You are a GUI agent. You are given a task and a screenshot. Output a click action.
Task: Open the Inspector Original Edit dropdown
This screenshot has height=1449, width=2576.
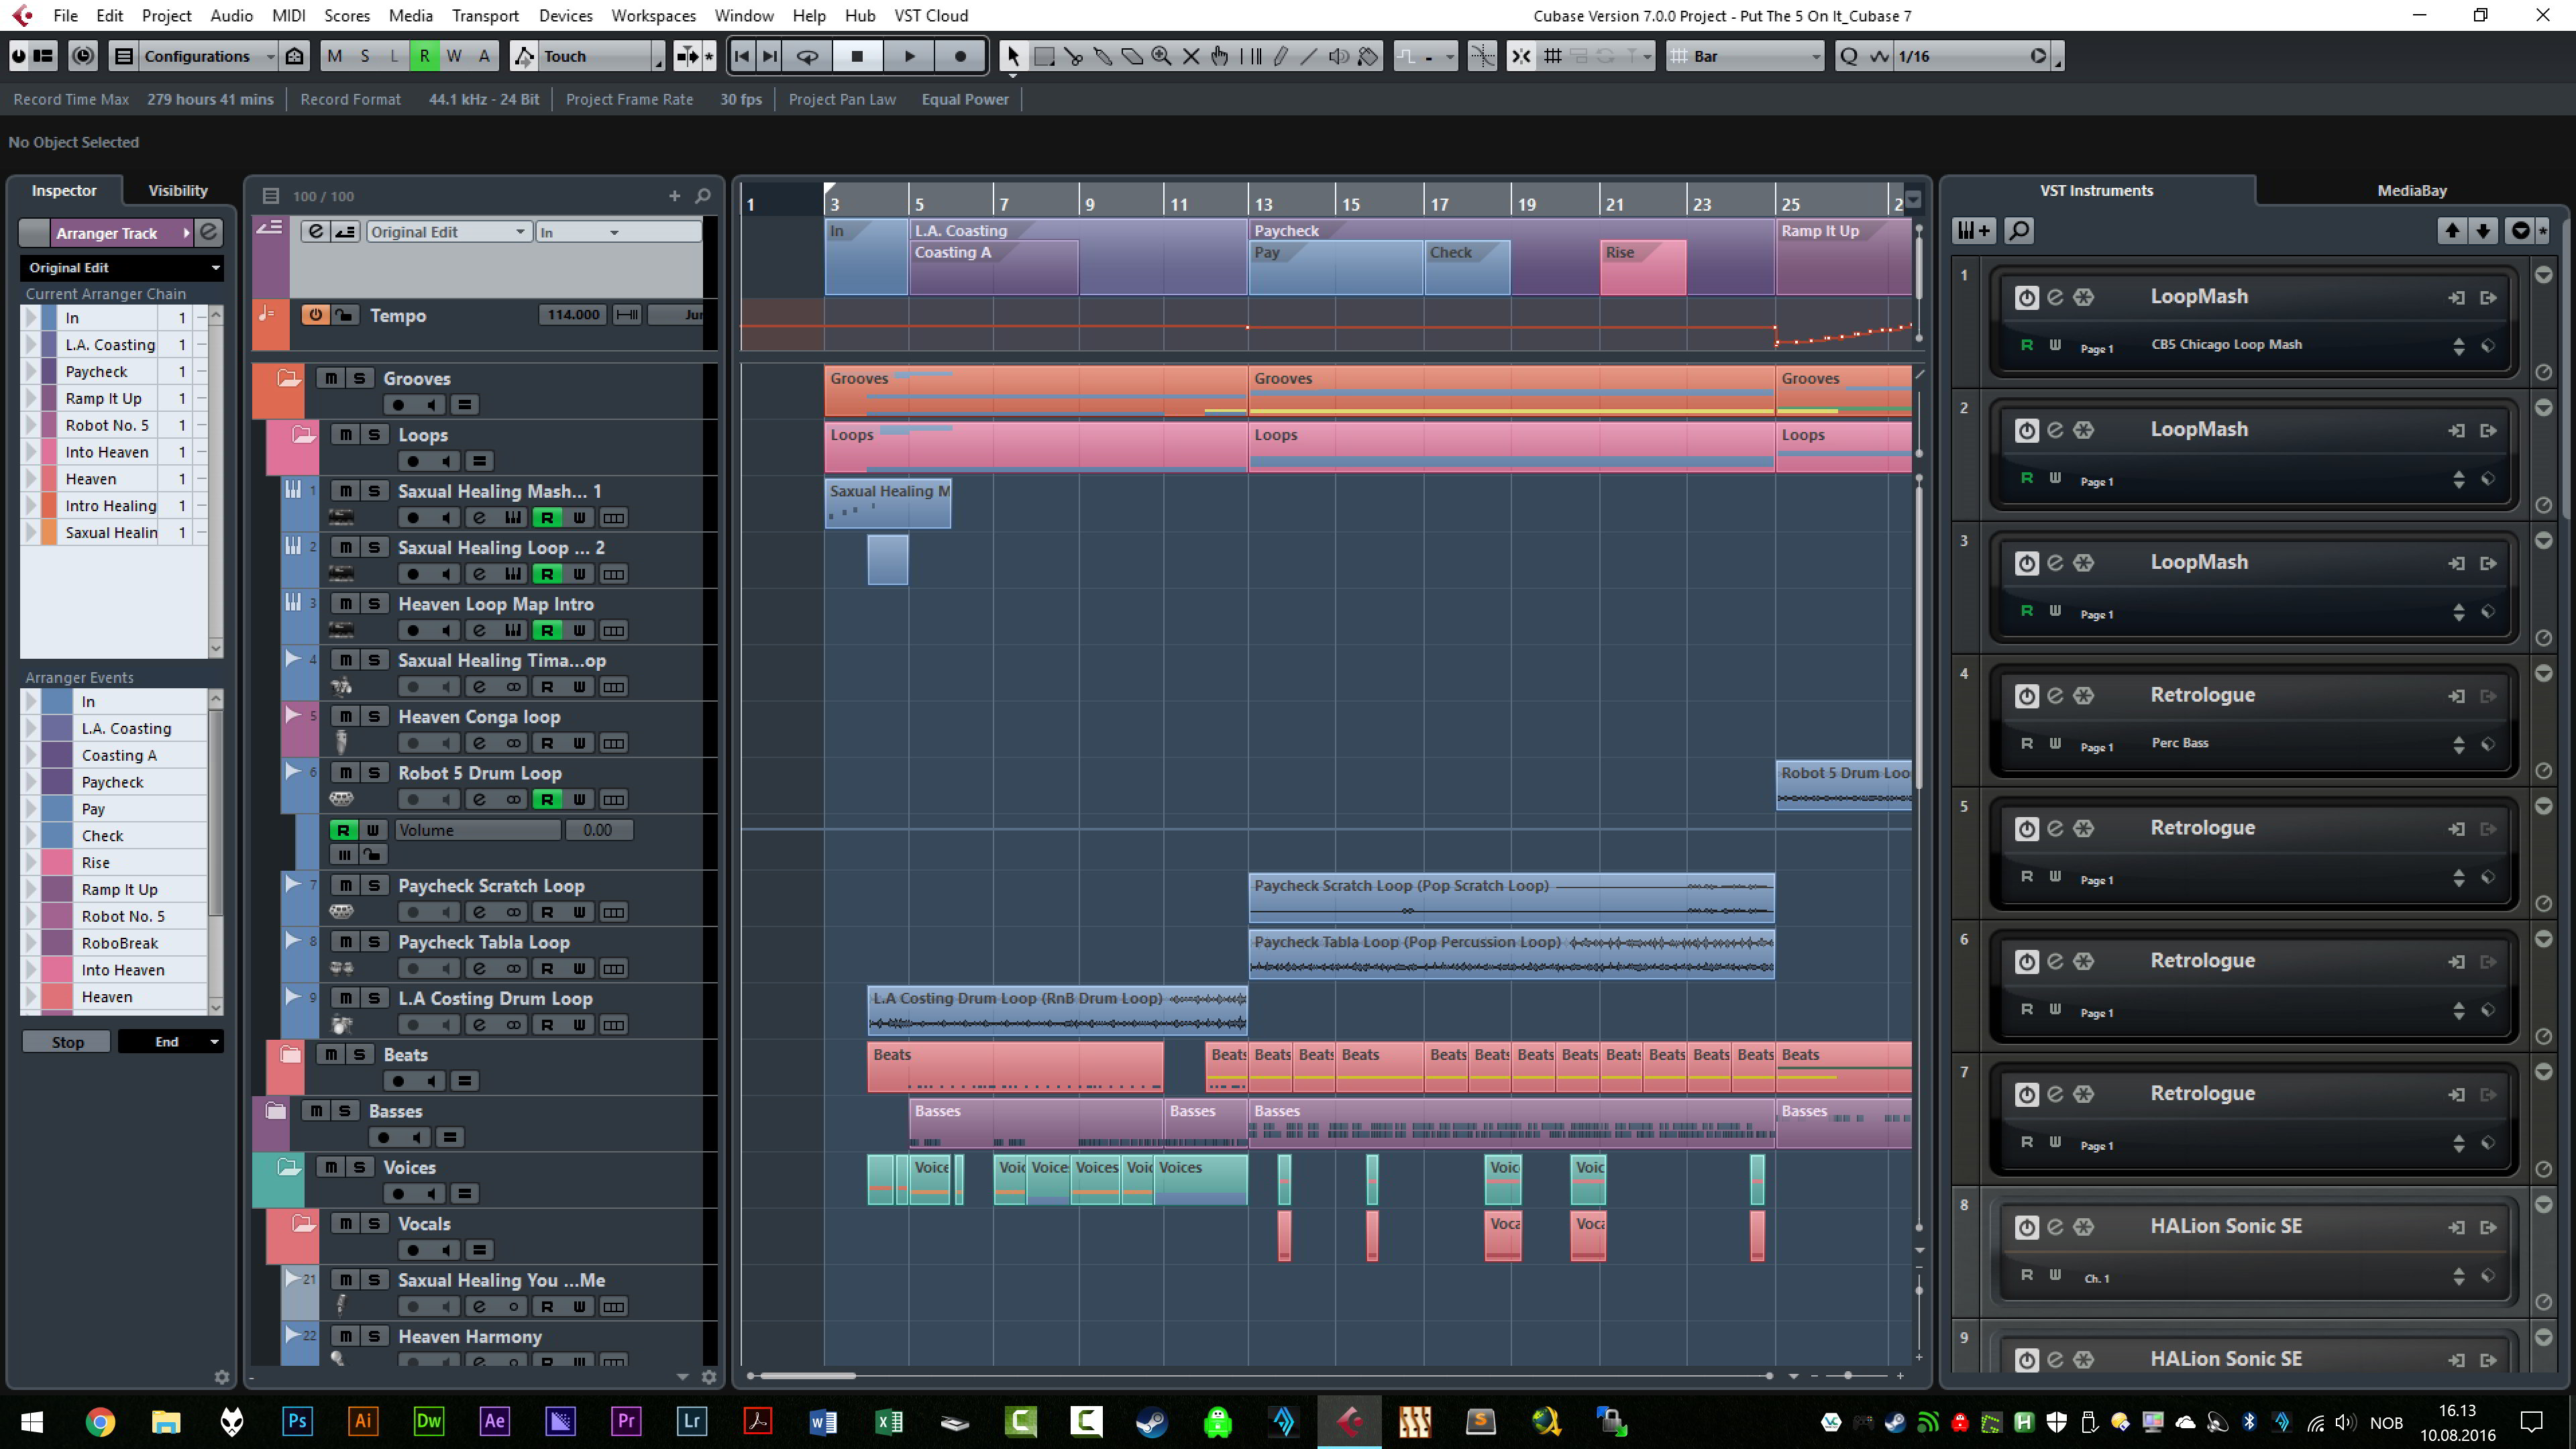121,268
